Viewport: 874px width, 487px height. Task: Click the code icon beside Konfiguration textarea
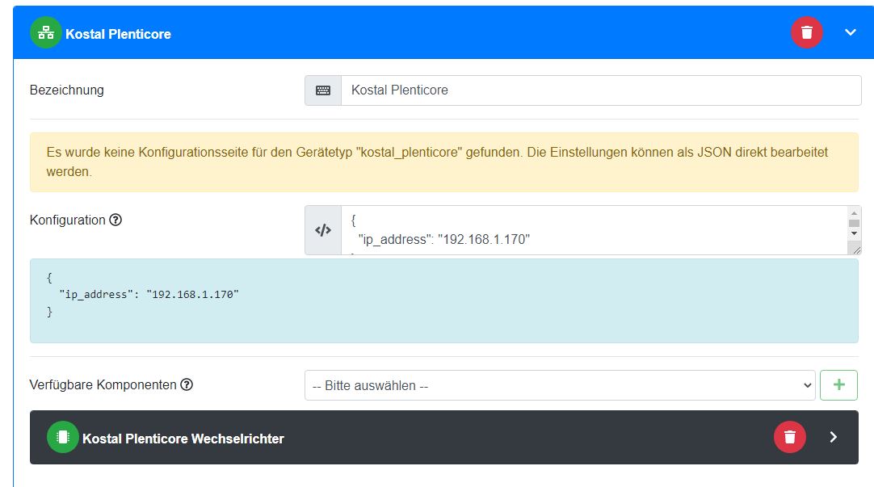pyautogui.click(x=323, y=230)
